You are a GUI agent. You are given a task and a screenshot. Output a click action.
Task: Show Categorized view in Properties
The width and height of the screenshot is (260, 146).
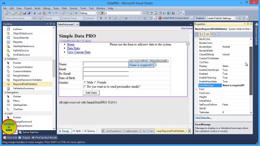point(197,34)
